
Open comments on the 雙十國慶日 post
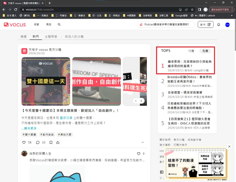click(x=38, y=142)
